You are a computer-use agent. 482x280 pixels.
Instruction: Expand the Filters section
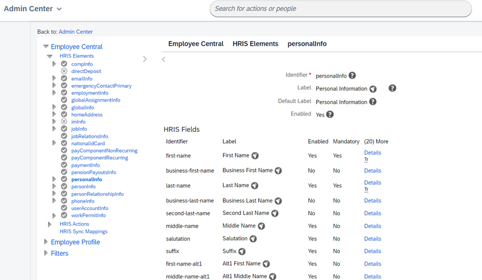46,253
